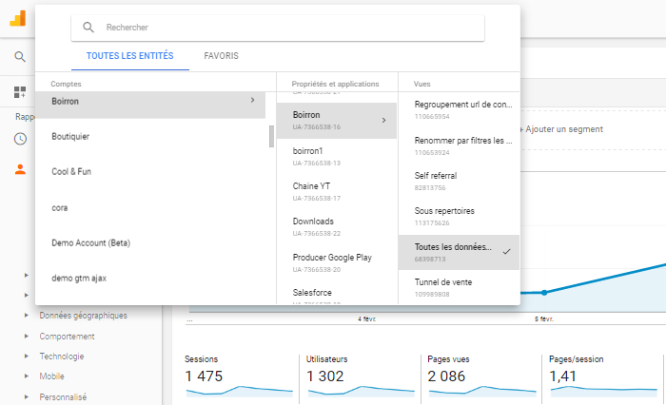Open the real-time clock icon in sidebar
The image size is (666, 405).
coord(20,139)
